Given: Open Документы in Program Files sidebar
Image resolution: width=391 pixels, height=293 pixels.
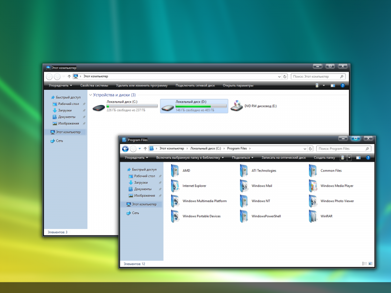Looking at the screenshot, I should 140,189.
